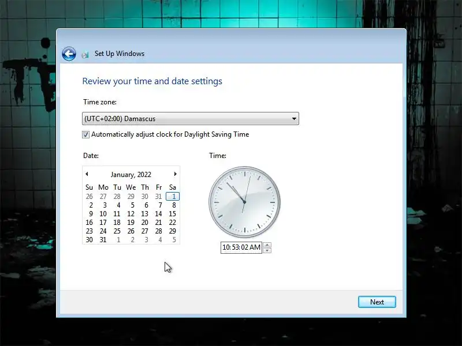Select grayed February 5 in calendar

tap(174, 240)
